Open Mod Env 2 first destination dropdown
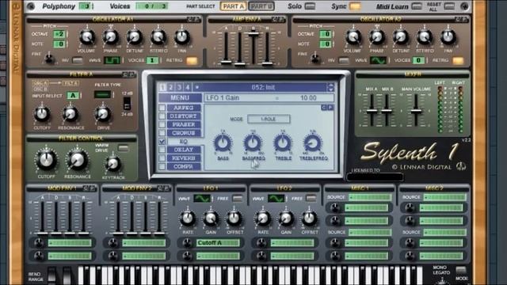Image resolution: width=507 pixels, height=285 pixels. point(144,243)
